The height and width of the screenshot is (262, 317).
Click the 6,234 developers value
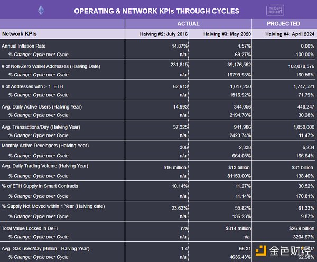tap(309, 147)
